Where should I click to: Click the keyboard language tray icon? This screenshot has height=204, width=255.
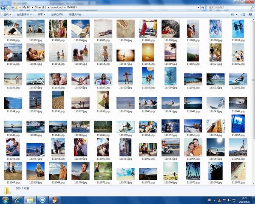tap(209, 200)
